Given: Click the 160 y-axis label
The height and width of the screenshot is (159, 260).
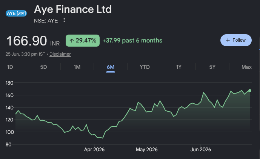Looking at the screenshot, I should pos(9,95).
